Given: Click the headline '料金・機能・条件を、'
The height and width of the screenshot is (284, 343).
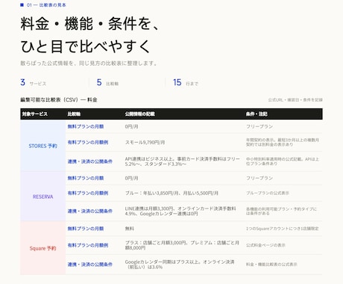Looking at the screenshot, I should [x=89, y=24].
